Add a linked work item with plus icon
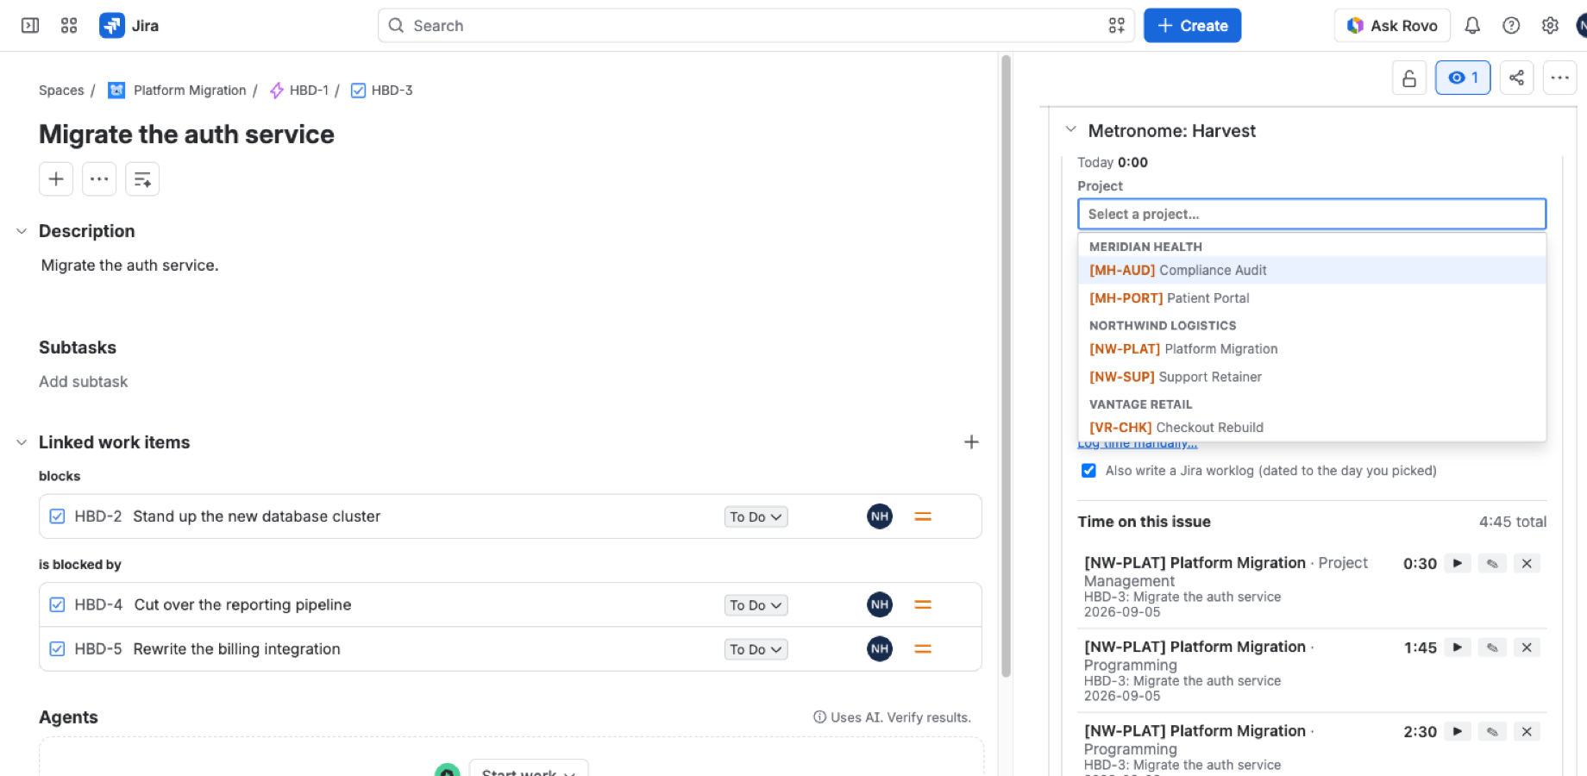Viewport: 1587px width, 776px height. click(971, 442)
